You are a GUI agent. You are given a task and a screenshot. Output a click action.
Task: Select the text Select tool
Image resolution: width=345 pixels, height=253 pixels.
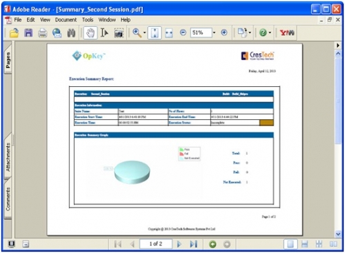pos(104,33)
